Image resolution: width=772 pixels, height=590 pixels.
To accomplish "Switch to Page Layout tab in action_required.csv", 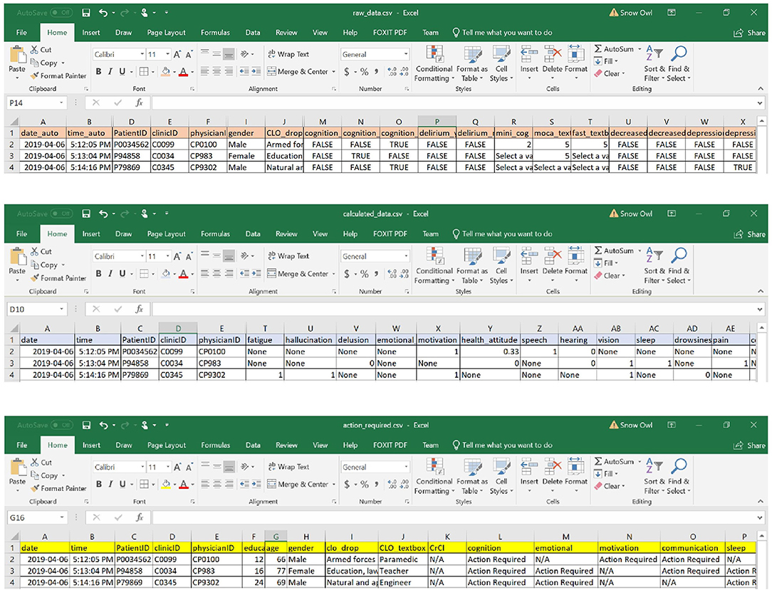I will [x=167, y=445].
